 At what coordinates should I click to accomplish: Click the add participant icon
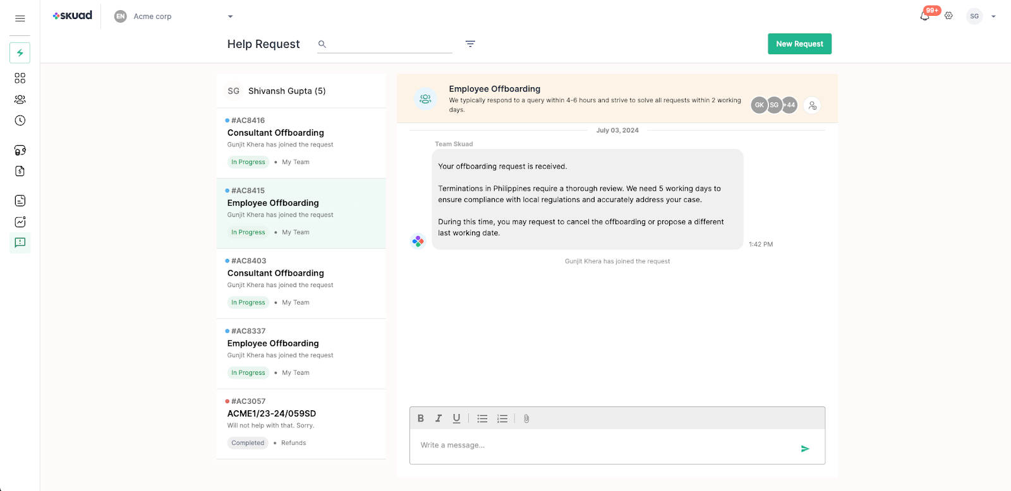(x=813, y=105)
